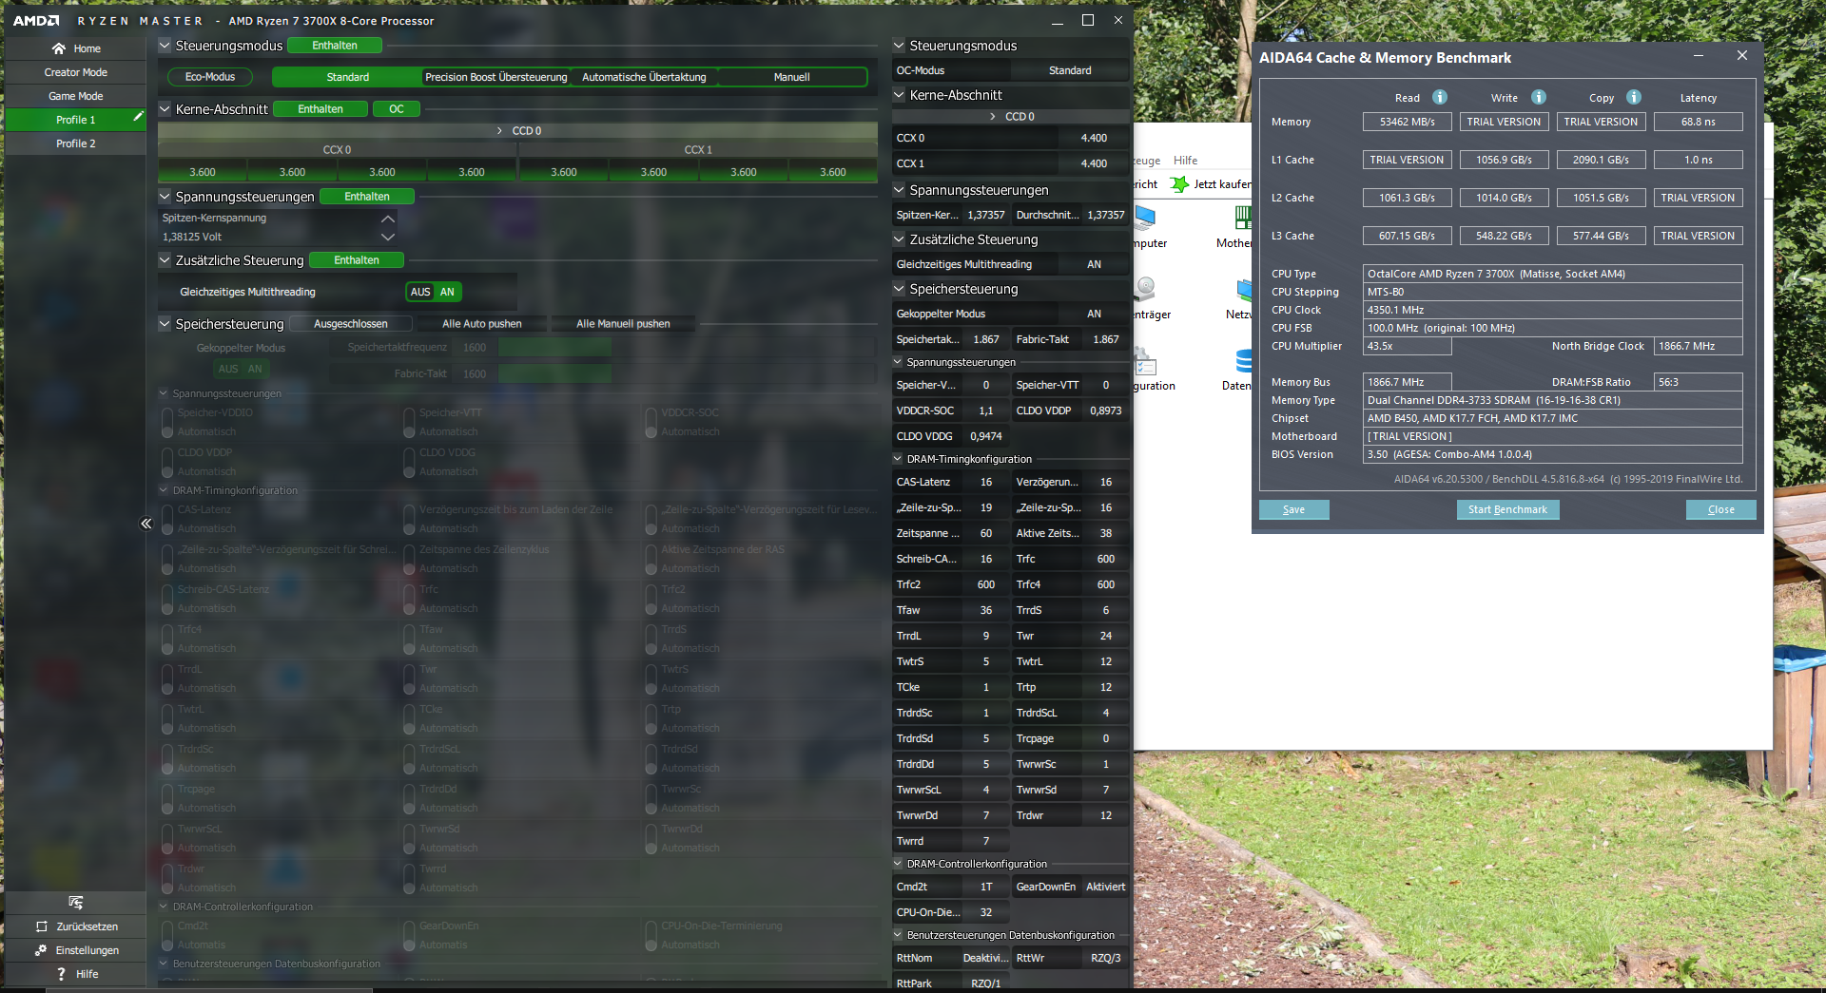The height and width of the screenshot is (993, 1826).
Task: Collapse the sidebar with the double-chevron icon
Action: point(146,524)
